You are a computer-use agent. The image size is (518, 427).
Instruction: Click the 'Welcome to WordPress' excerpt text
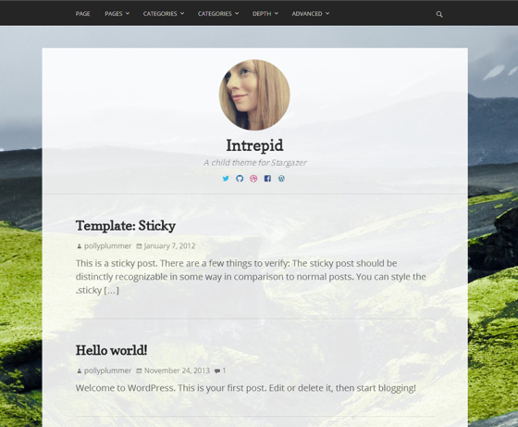[x=245, y=388]
